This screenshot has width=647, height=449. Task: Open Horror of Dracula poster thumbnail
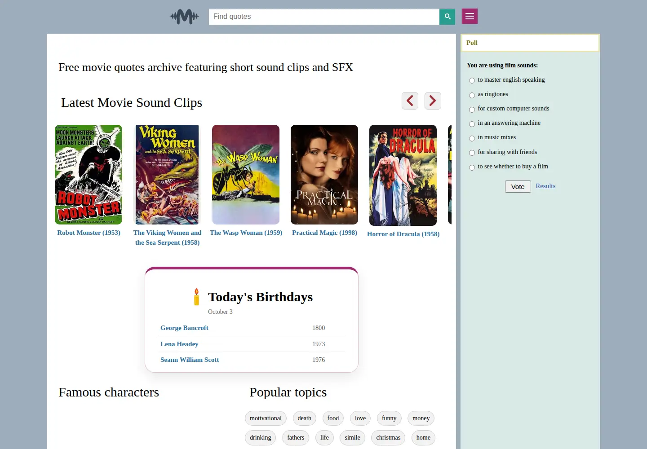403,175
